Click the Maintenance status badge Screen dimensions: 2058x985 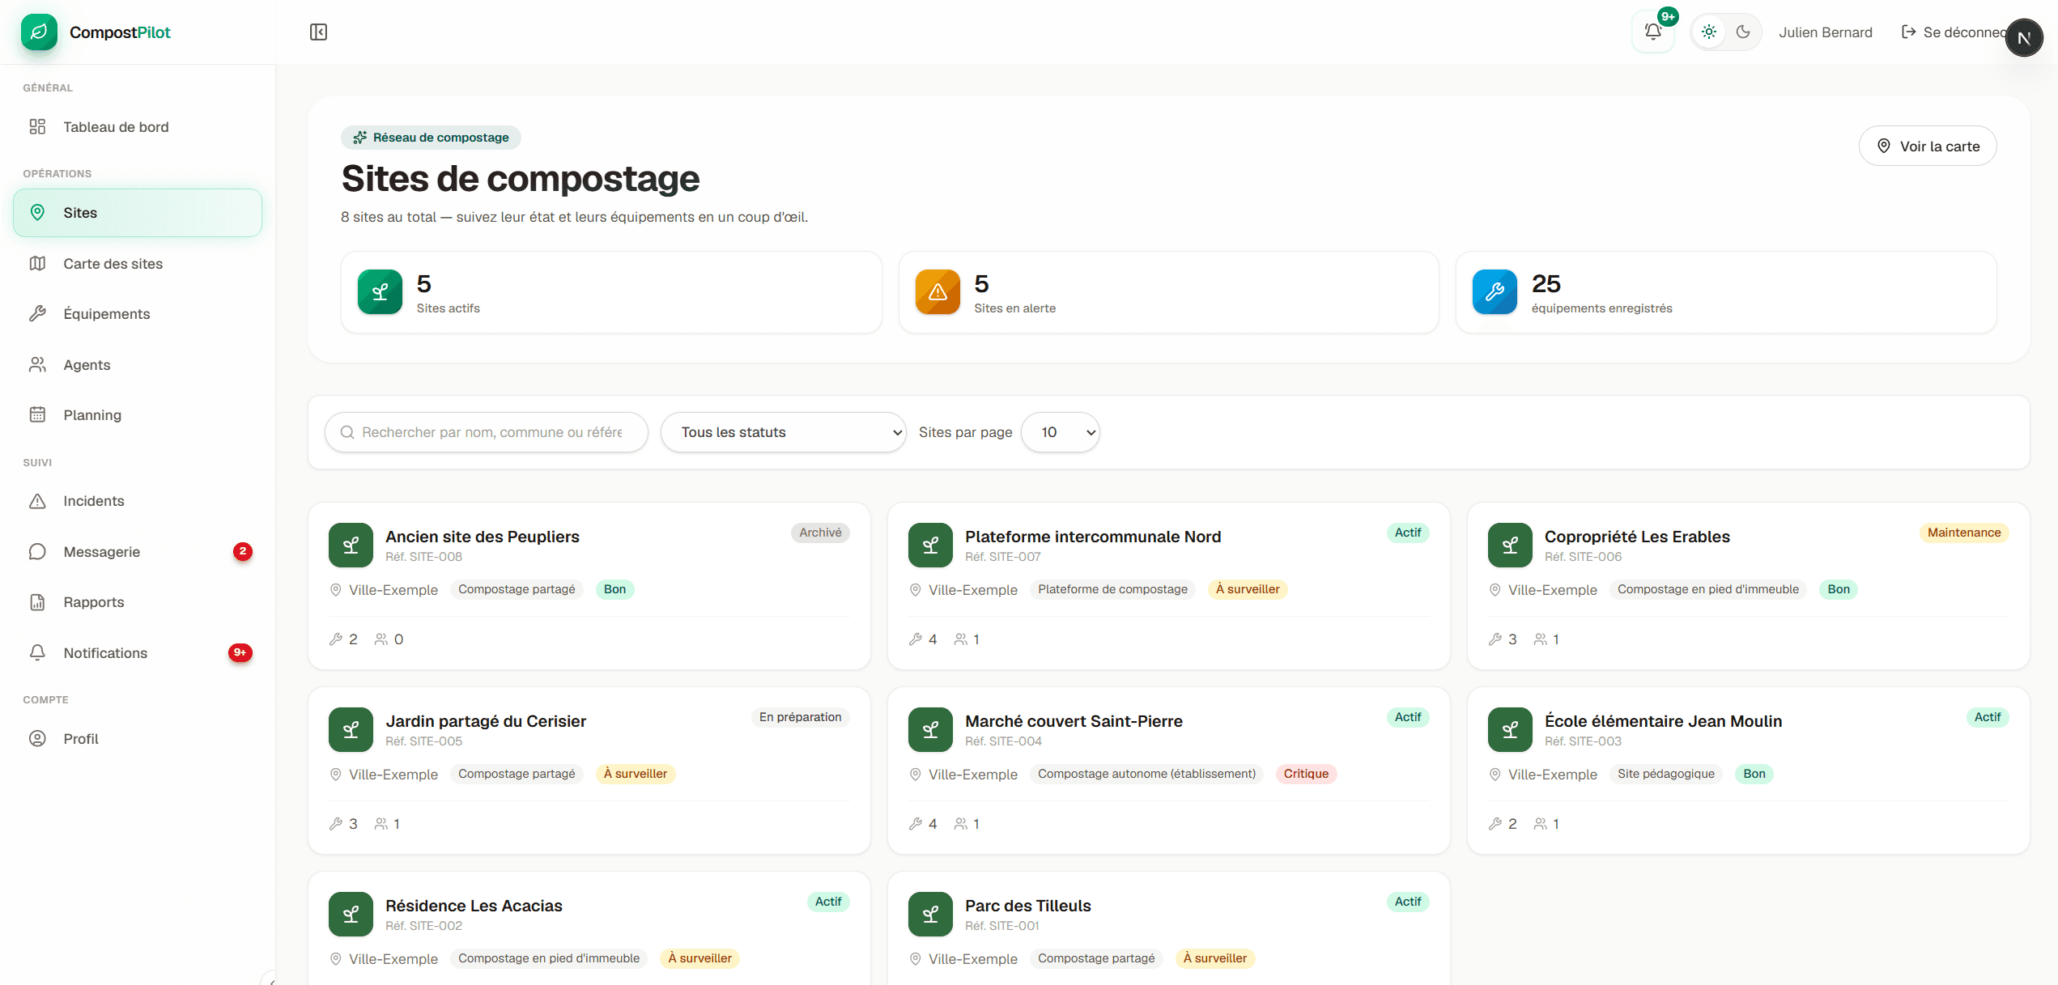[1963, 533]
